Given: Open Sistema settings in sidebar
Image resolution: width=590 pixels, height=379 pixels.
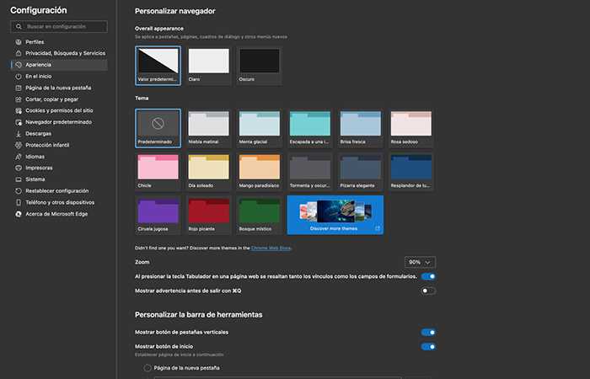Looking at the screenshot, I should coord(35,179).
